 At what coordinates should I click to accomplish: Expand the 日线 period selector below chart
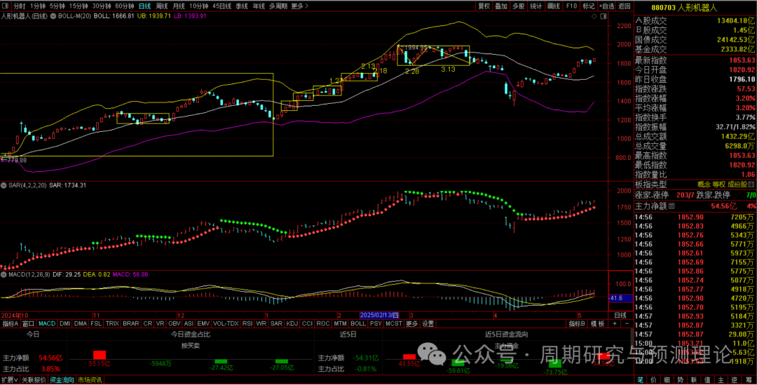pos(620,316)
